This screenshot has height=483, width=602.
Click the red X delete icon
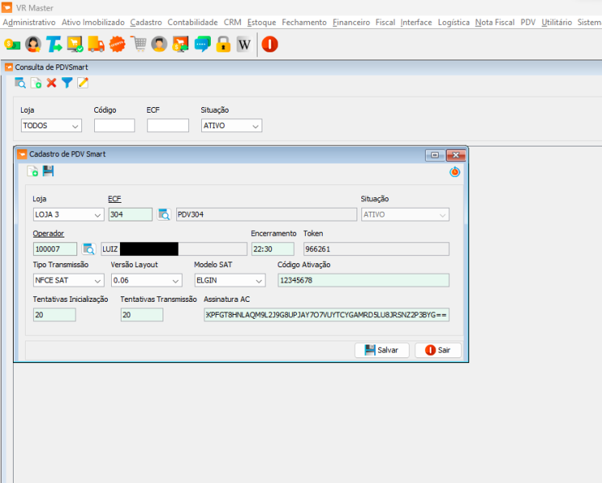[x=52, y=83]
